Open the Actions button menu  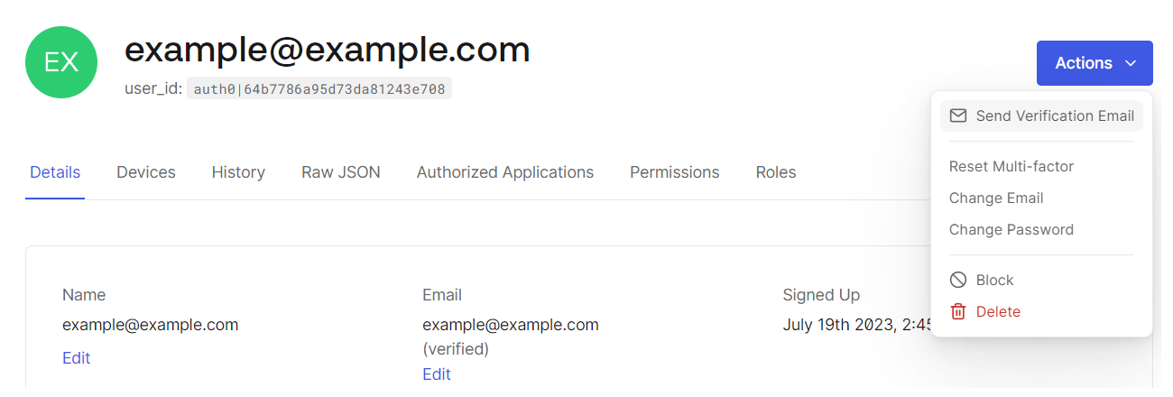coord(1084,63)
